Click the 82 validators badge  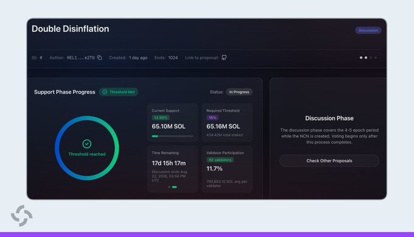pos(220,160)
